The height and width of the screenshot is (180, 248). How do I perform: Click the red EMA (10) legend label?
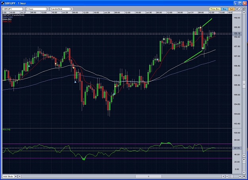tap(7, 21)
